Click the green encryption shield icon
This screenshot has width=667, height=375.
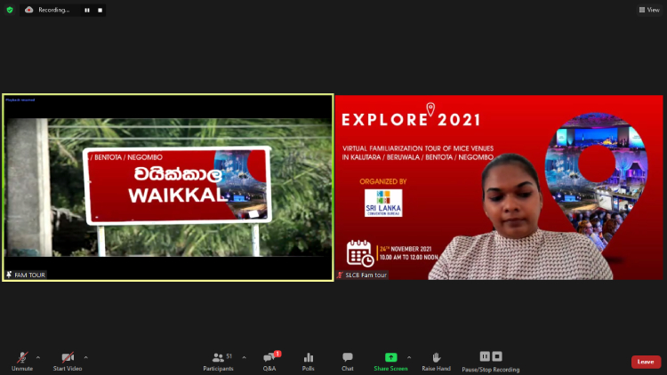tap(10, 10)
